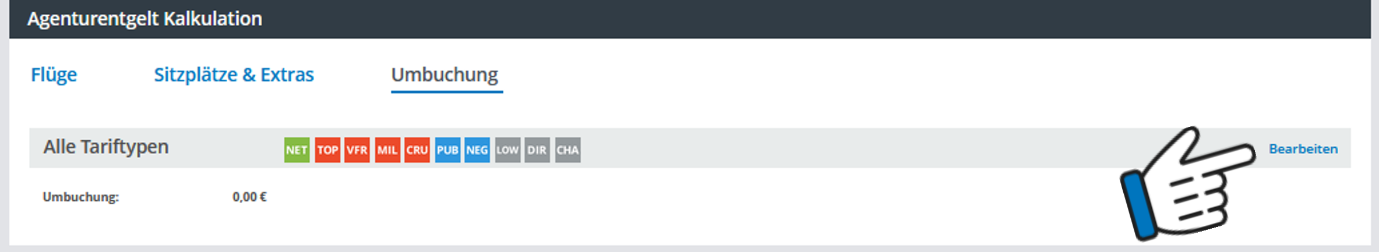Viewport: 1379px width, 252px height.
Task: Click the 0,00 € rebooking fee value
Action: (x=249, y=197)
